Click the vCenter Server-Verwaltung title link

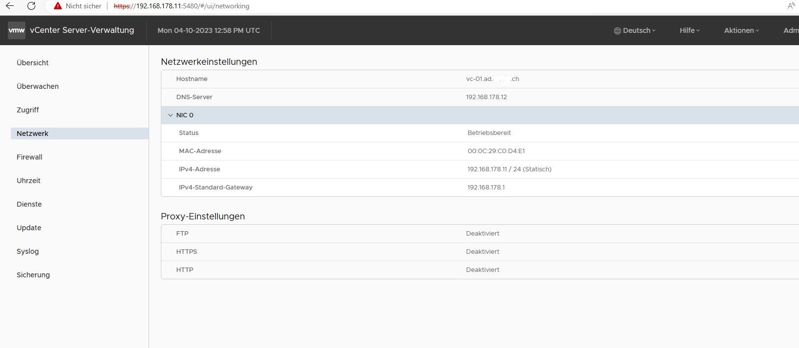(x=82, y=30)
